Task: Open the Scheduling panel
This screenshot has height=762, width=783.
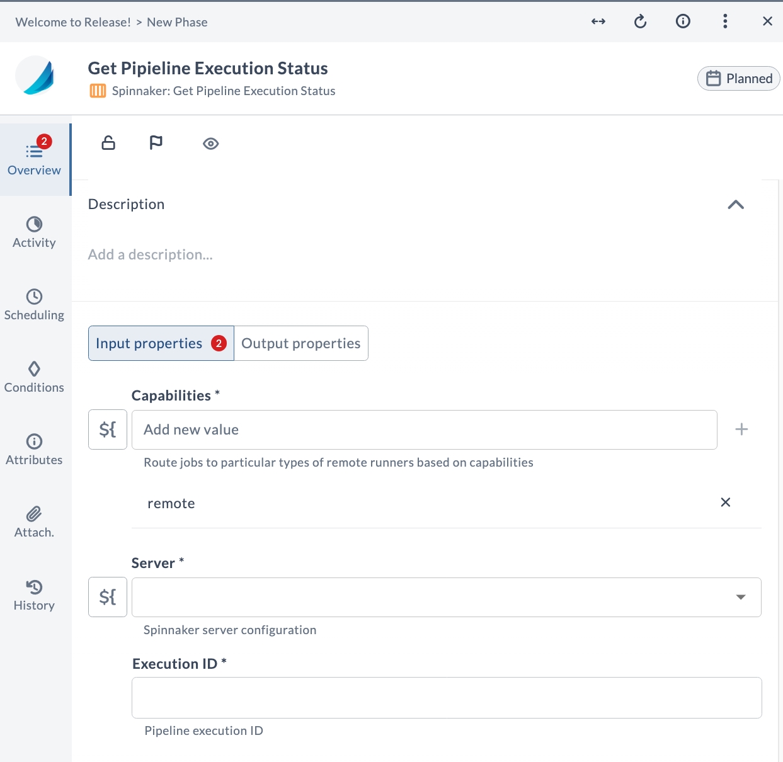Action: tap(34, 305)
